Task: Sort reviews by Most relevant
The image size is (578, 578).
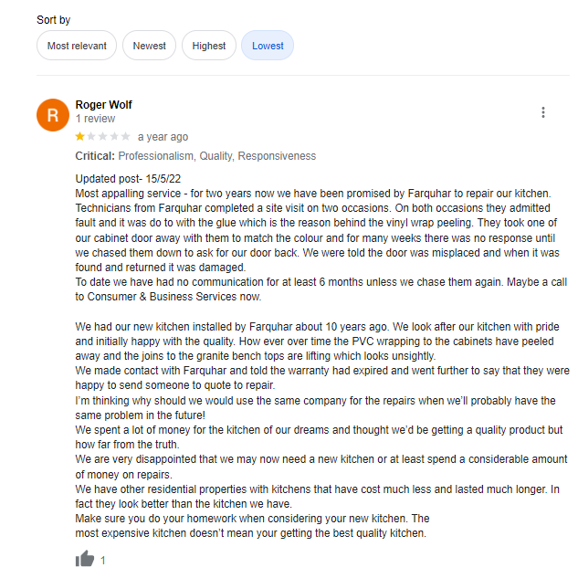Action: (x=77, y=46)
